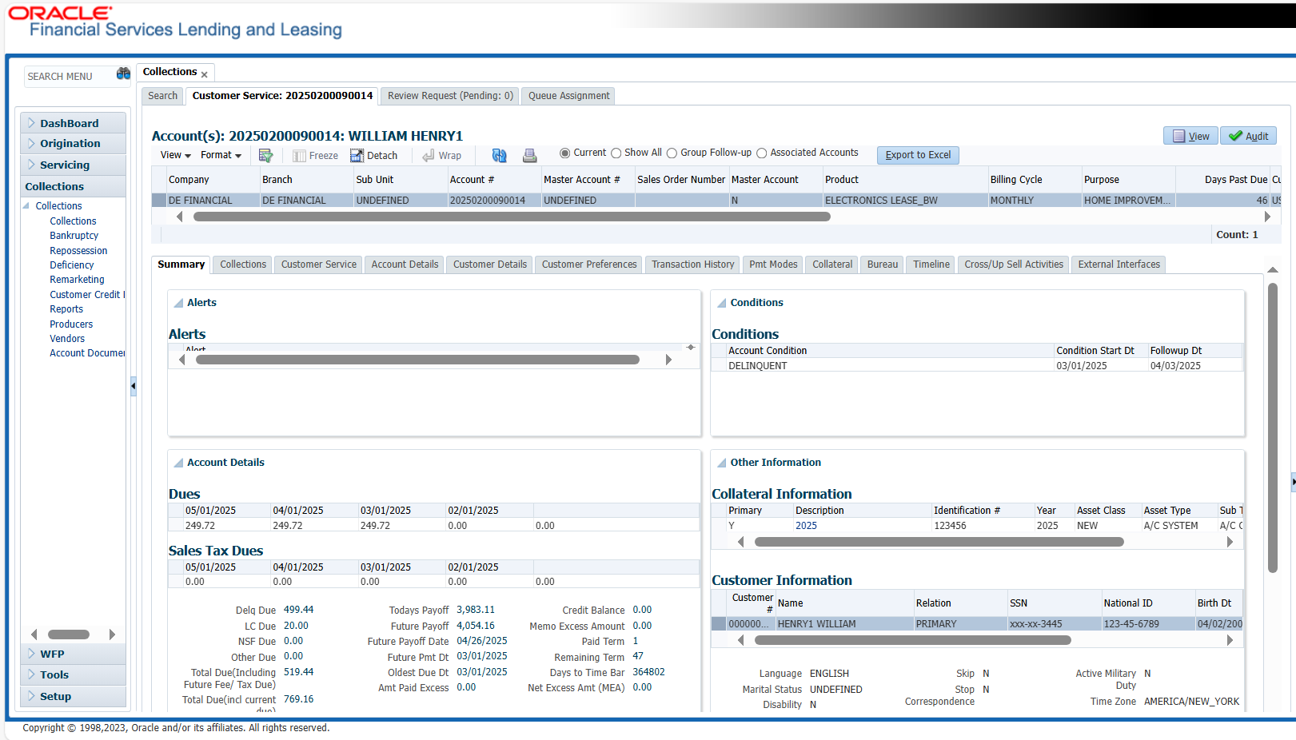Select the Associated Accounts radio button
The image size is (1296, 740).
[x=762, y=153]
